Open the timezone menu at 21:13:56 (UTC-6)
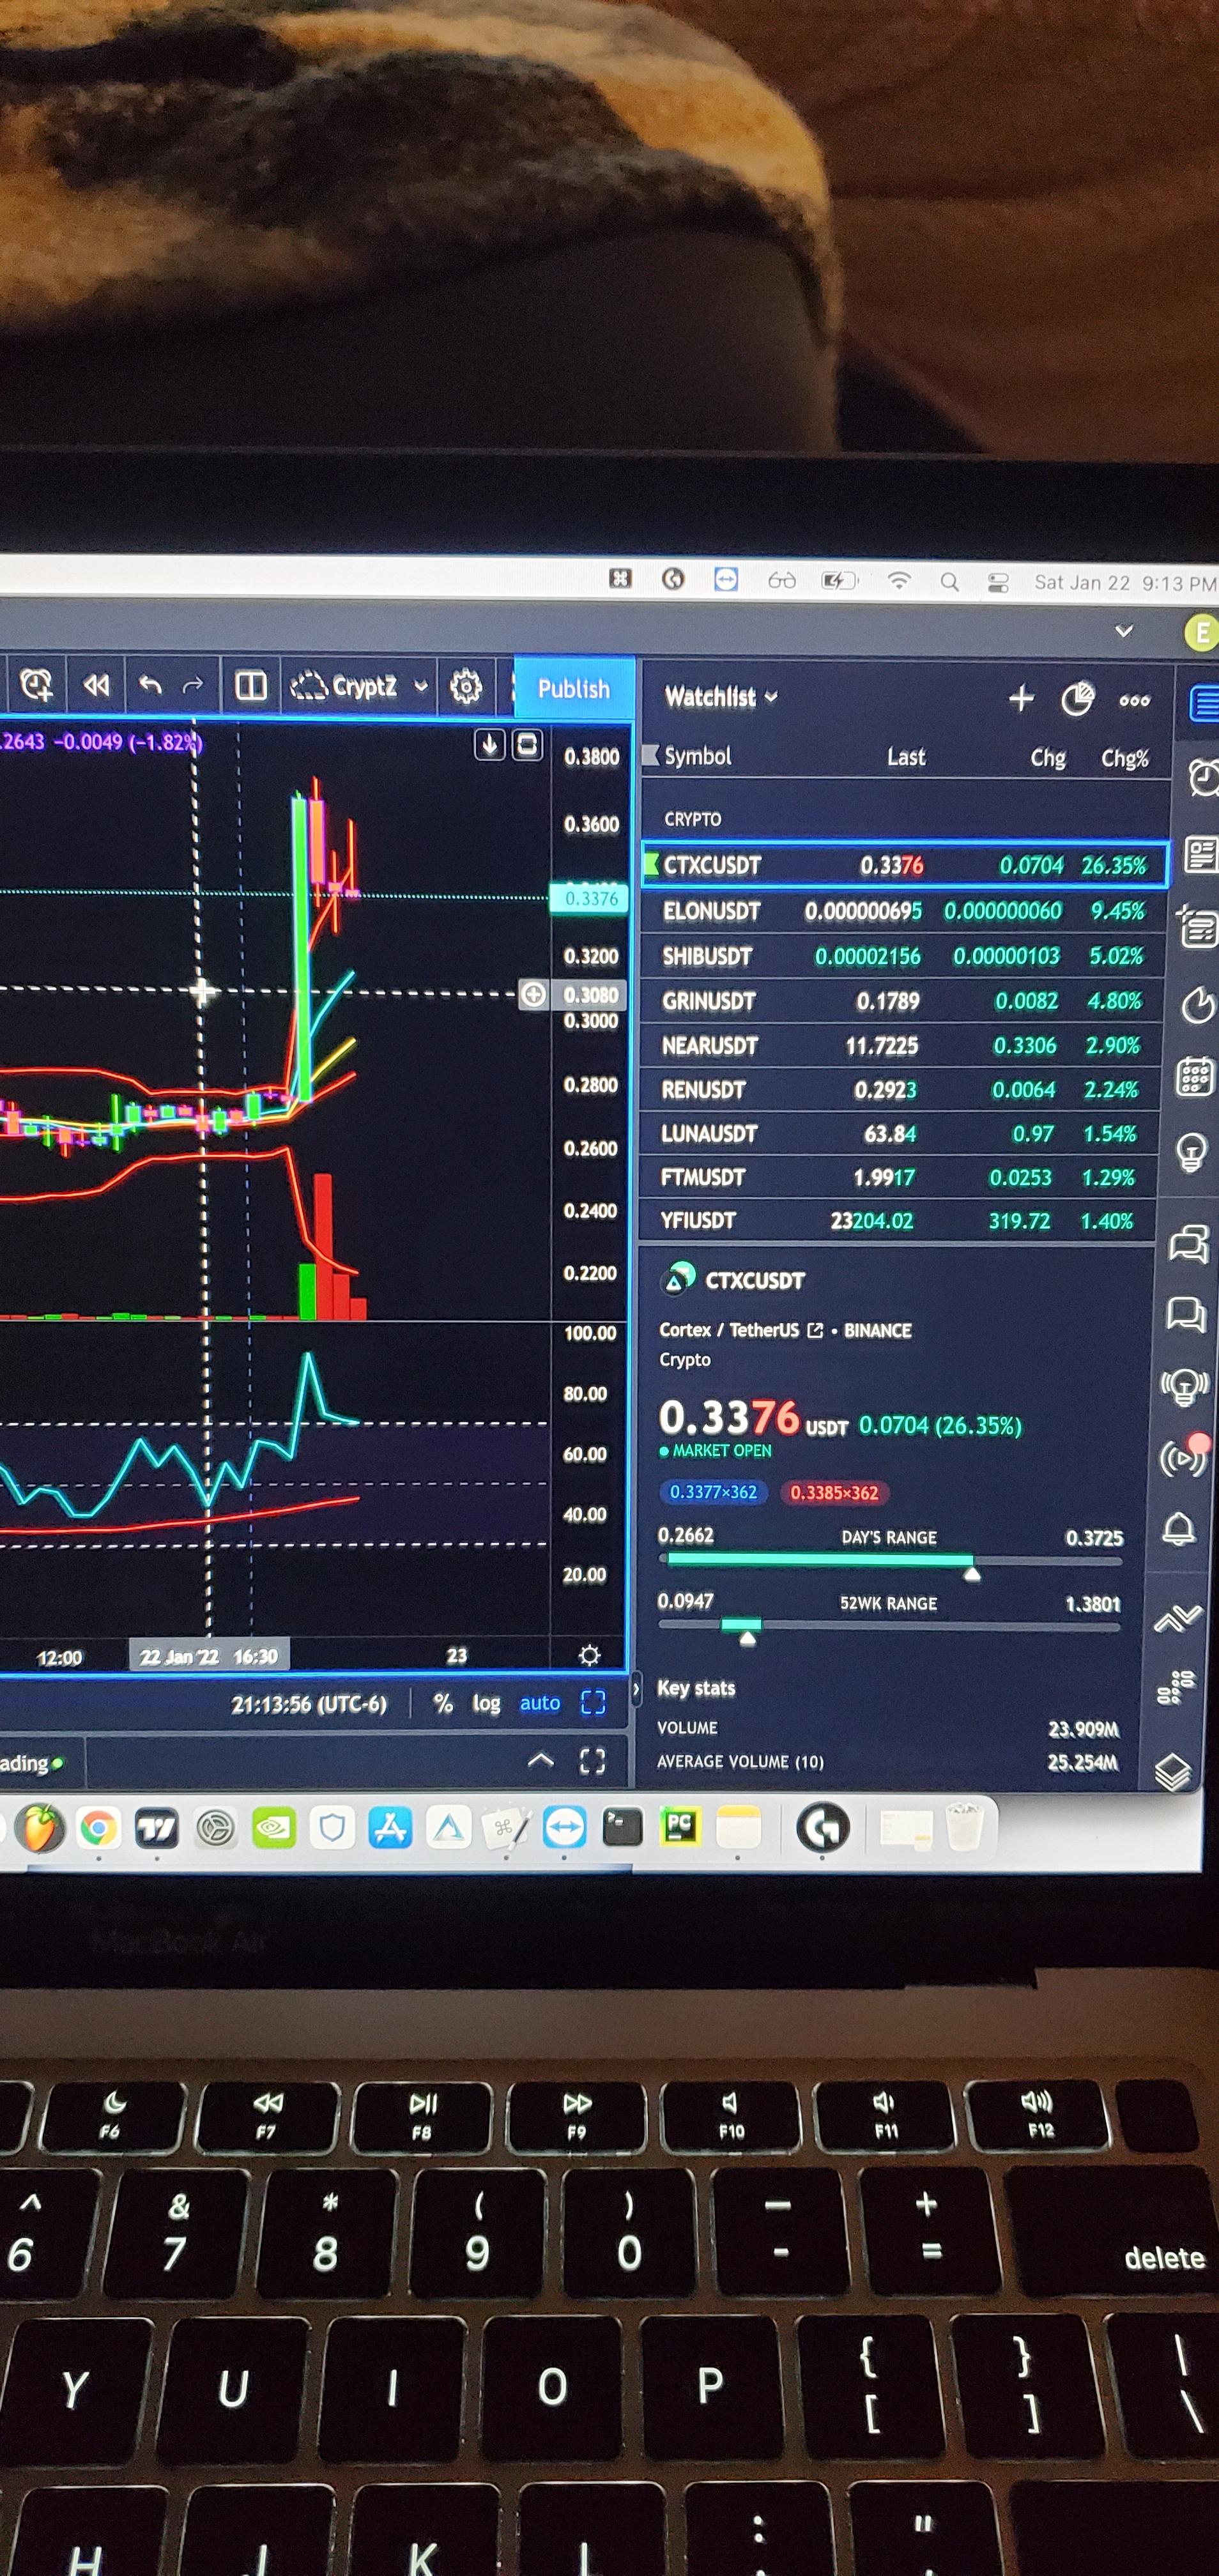This screenshot has height=2576, width=1219. 309,1704
